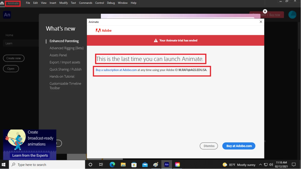Open the File menu
The width and height of the screenshot is (301, 169).
[28, 3]
